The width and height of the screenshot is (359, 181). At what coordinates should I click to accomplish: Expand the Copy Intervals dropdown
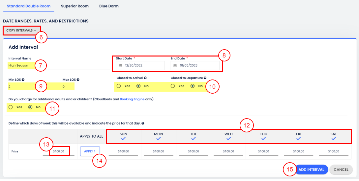21,31
